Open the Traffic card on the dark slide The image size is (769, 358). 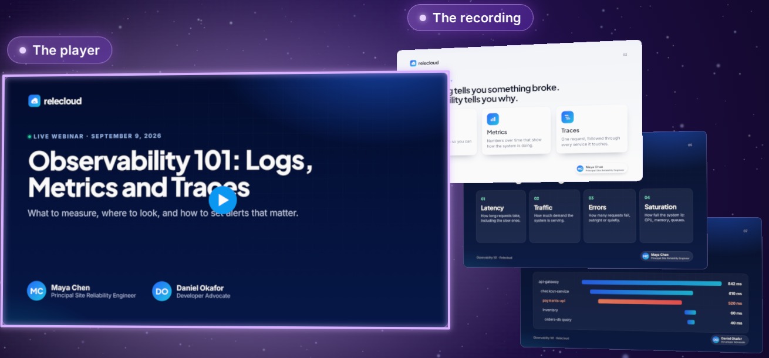(x=554, y=216)
